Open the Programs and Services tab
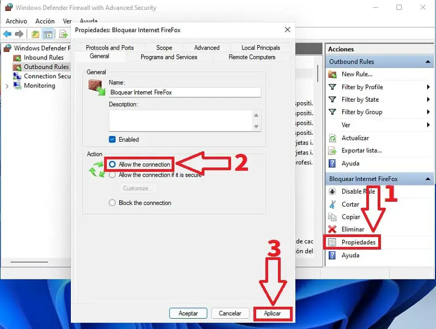 click(x=169, y=57)
